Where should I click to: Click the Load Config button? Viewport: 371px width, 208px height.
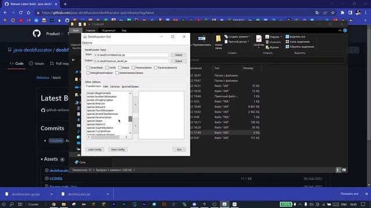(94, 150)
